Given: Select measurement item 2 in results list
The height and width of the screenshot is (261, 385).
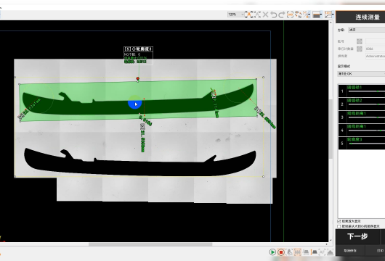Looking at the screenshot, I should 362,104.
